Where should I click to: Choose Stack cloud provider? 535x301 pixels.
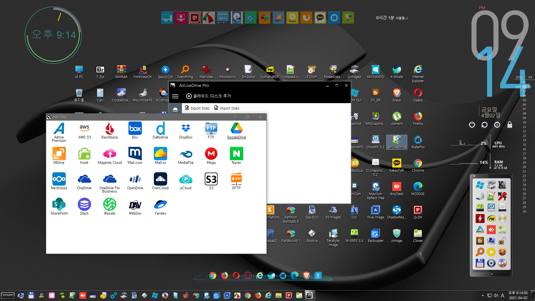pos(84,207)
